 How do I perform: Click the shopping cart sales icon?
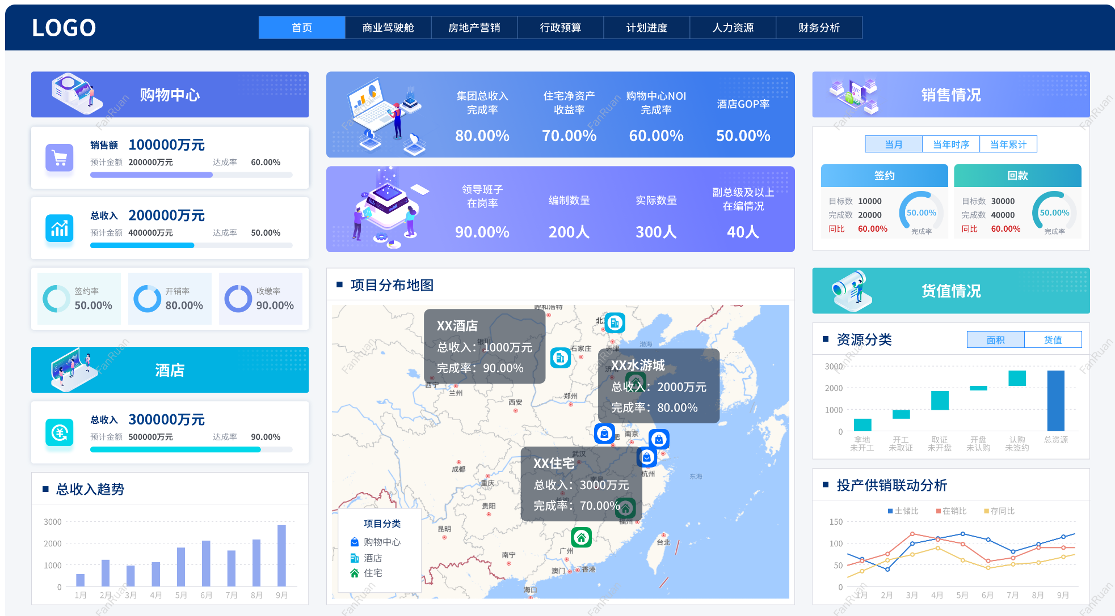60,158
